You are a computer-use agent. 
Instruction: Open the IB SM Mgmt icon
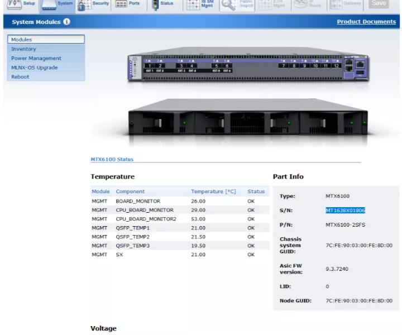193,4
